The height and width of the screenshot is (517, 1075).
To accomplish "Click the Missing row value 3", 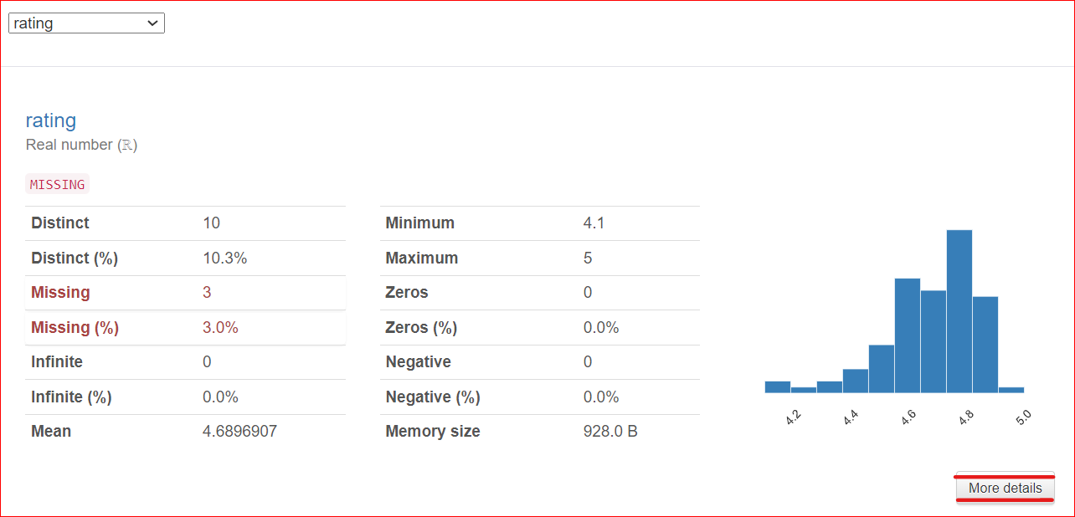I will pyautogui.click(x=207, y=293).
